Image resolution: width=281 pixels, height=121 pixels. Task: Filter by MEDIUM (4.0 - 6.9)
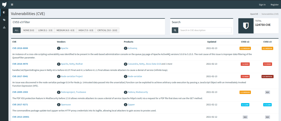[x=65, y=30]
